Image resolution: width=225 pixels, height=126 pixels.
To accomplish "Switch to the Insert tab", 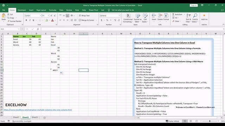I will (x=31, y=10).
